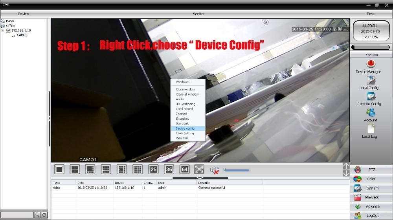Image resolution: width=393 pixels, height=220 pixels.
Task: Select Snapshot in the context menu
Action: pos(182,119)
